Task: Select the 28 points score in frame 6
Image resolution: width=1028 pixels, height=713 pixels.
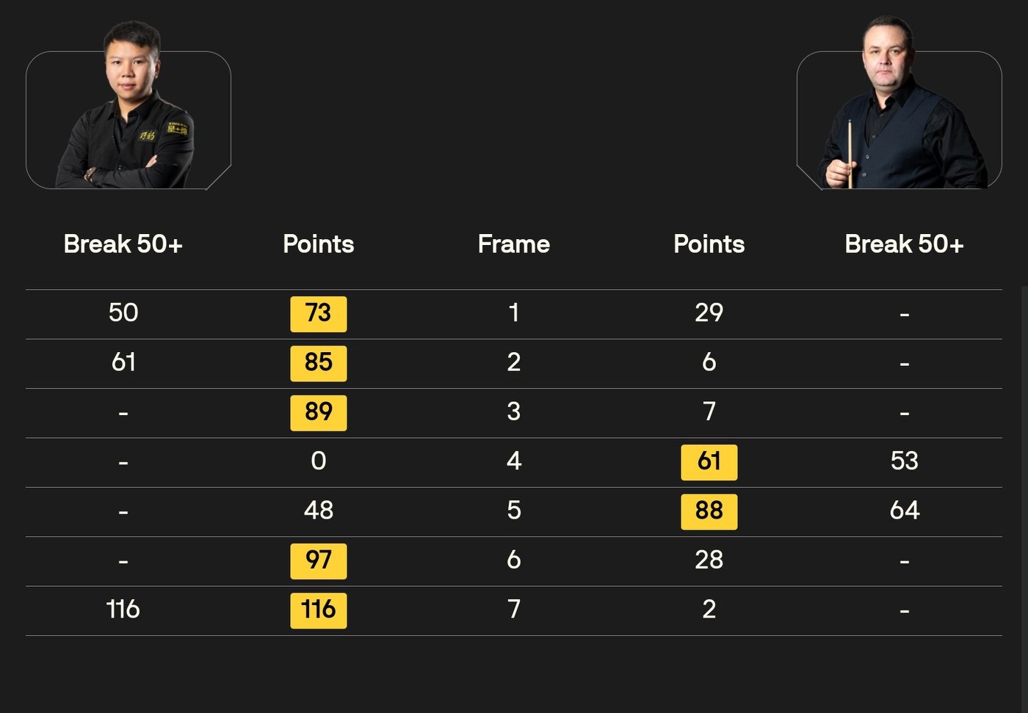Action: (x=709, y=560)
